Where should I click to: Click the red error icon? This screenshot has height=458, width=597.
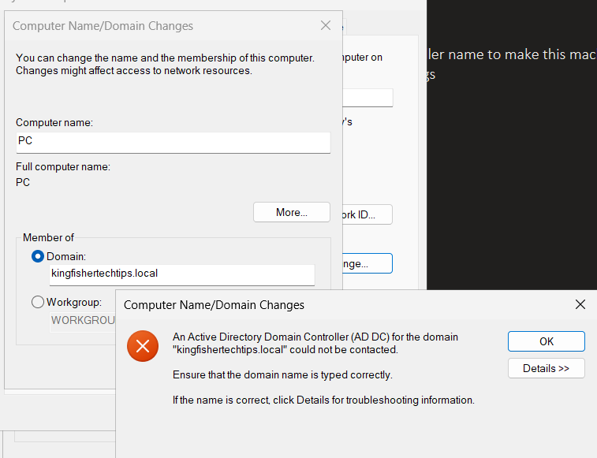143,346
